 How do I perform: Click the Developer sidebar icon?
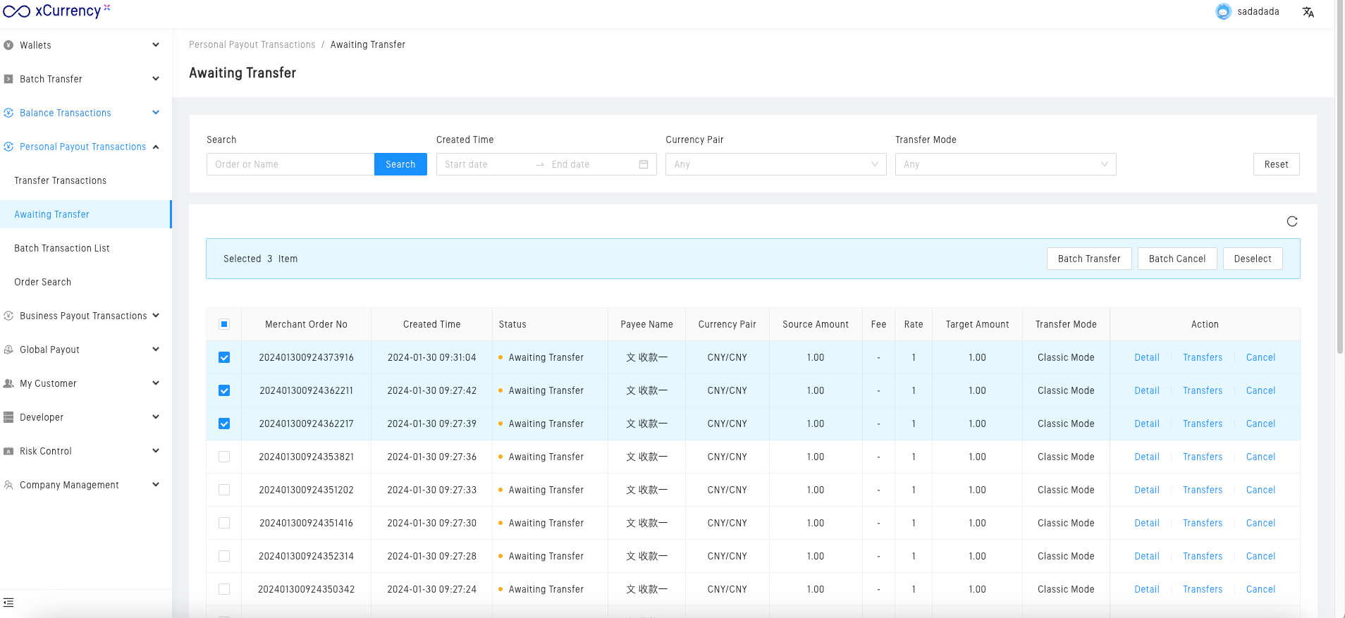pyautogui.click(x=8, y=417)
